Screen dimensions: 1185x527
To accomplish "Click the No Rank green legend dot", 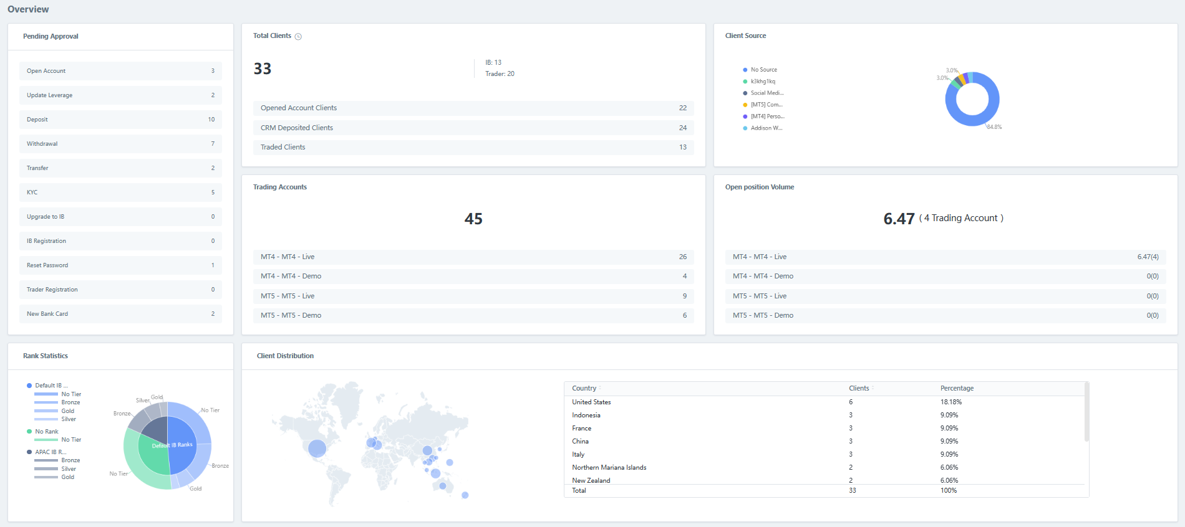I will (29, 432).
